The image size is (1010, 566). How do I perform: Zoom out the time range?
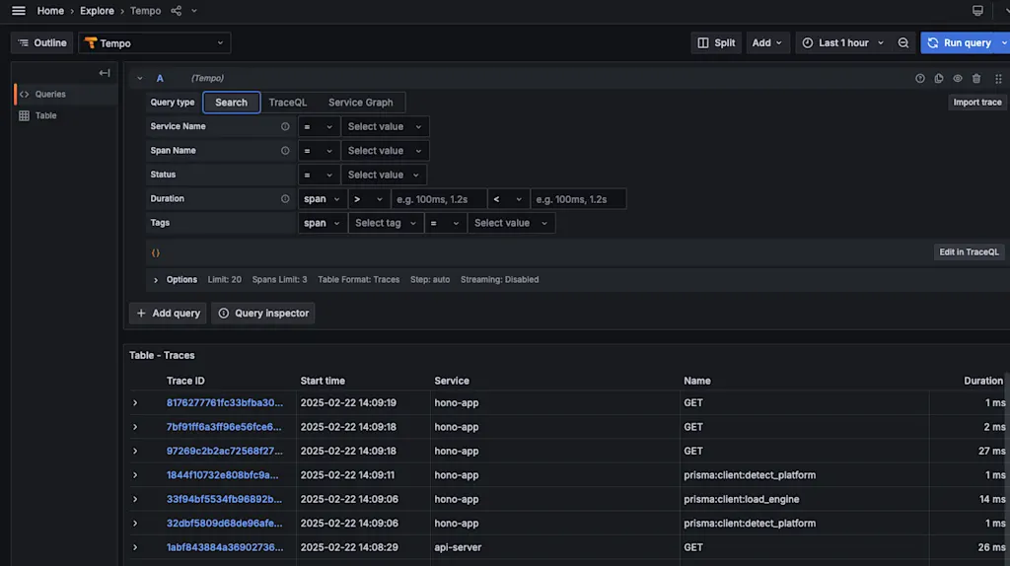click(x=903, y=42)
